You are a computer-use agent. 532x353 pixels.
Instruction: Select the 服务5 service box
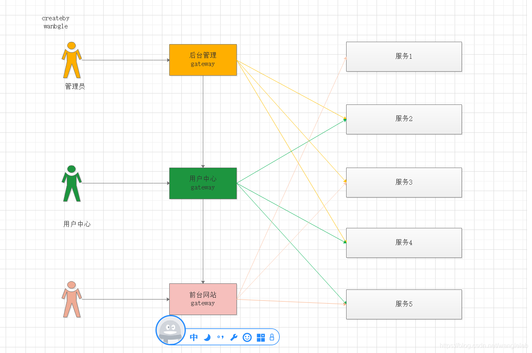coord(404,304)
